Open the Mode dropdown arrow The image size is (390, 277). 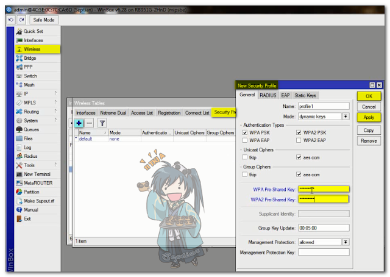point(346,117)
